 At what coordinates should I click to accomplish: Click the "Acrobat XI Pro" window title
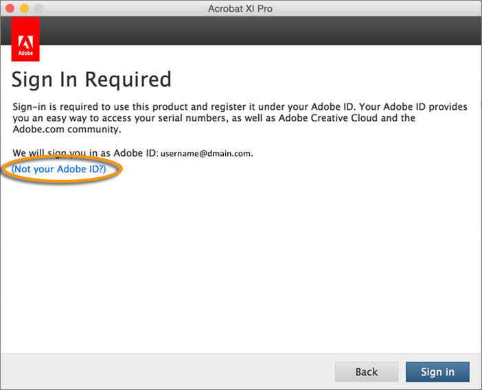[x=240, y=8]
